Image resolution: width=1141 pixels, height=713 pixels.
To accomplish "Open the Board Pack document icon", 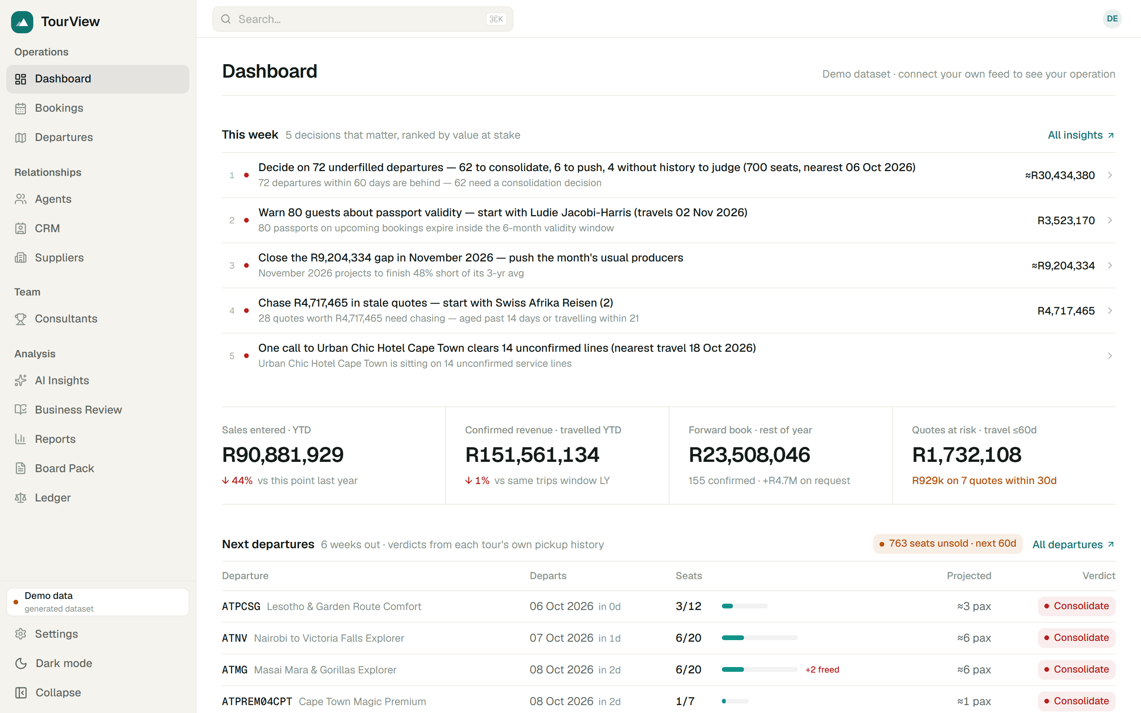I will (20, 468).
